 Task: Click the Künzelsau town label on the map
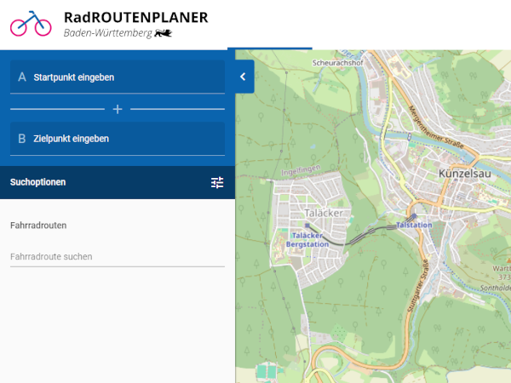pos(465,173)
